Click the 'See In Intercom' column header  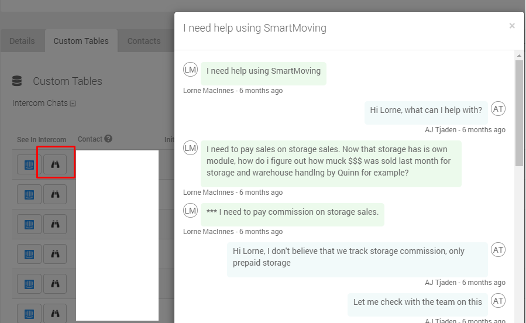(42, 139)
